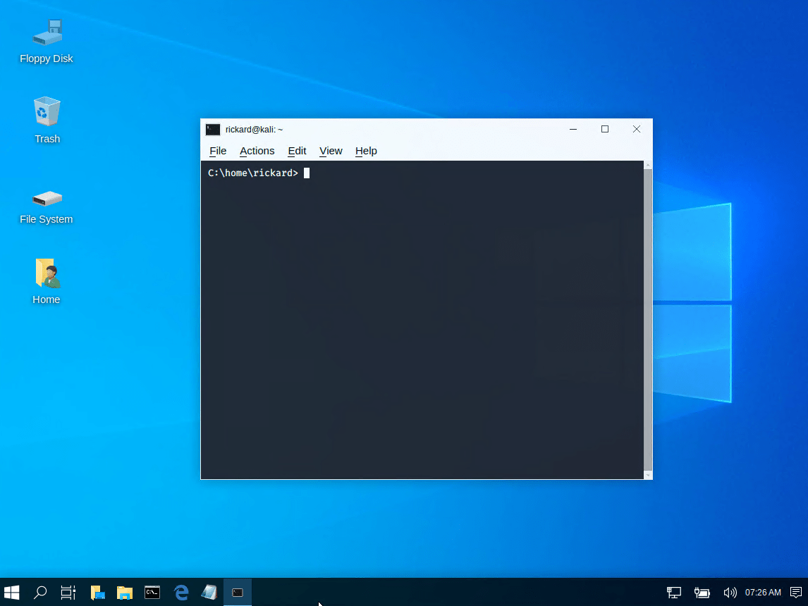The image size is (808, 606).
Task: Launch Microsoft Edge from the taskbar
Action: click(x=181, y=592)
